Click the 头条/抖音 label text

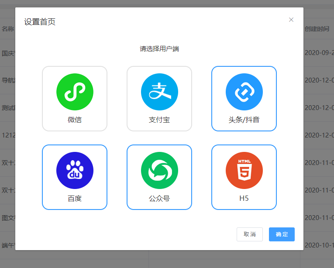pyautogui.click(x=244, y=120)
